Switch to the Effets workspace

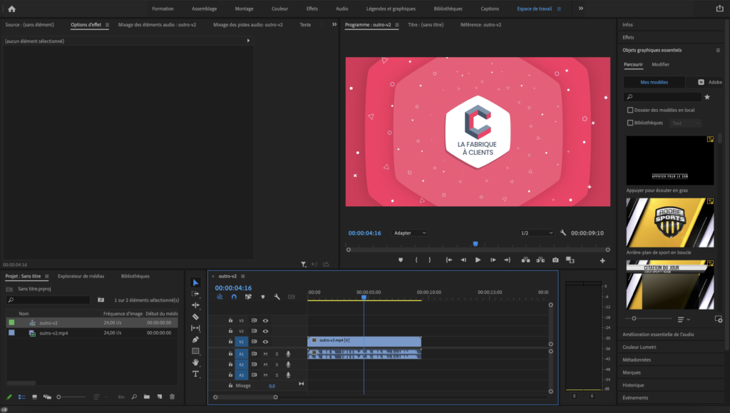coord(312,9)
